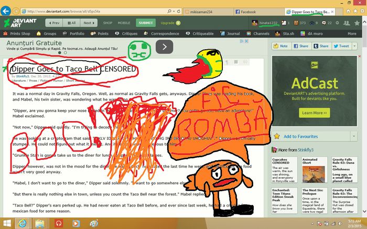The image size is (367, 229).
Task: Click the Note button
Action: pyautogui.click(x=282, y=46)
